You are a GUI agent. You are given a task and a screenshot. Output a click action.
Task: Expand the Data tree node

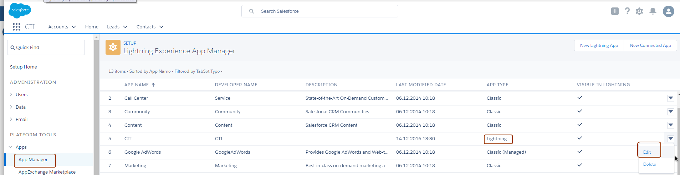[11, 107]
